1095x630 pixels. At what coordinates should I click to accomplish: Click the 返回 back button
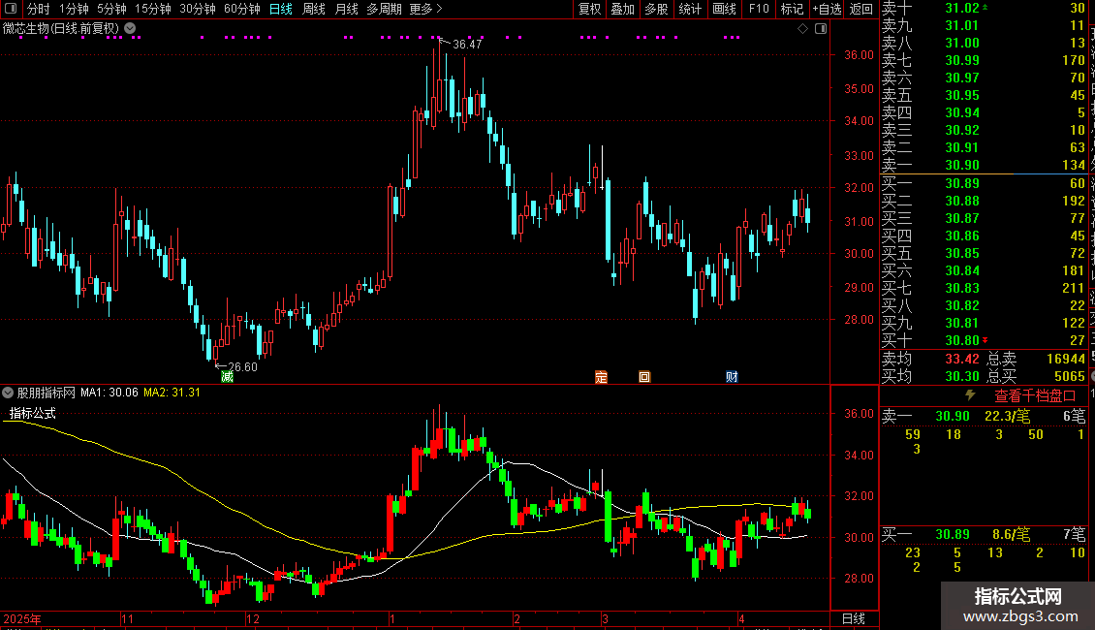(861, 9)
